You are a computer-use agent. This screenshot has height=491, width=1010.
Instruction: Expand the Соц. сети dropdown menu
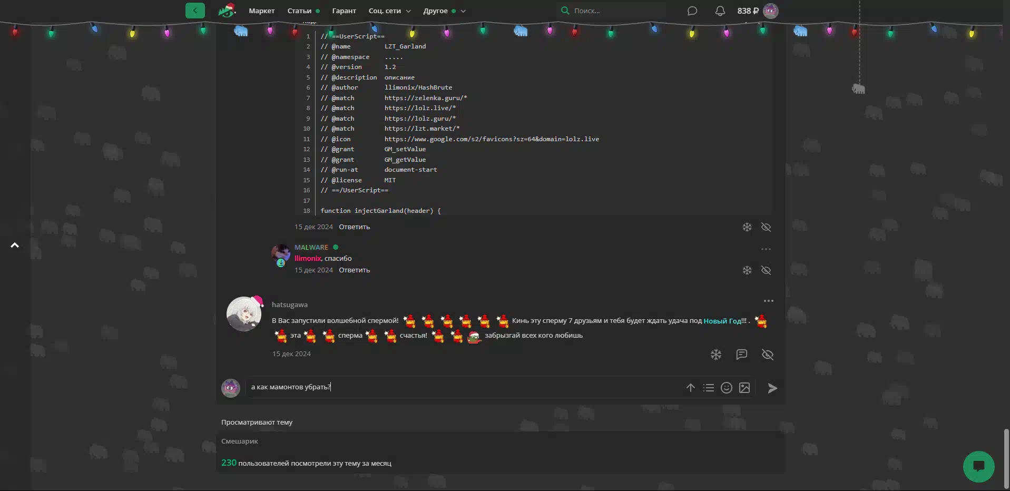(x=389, y=11)
